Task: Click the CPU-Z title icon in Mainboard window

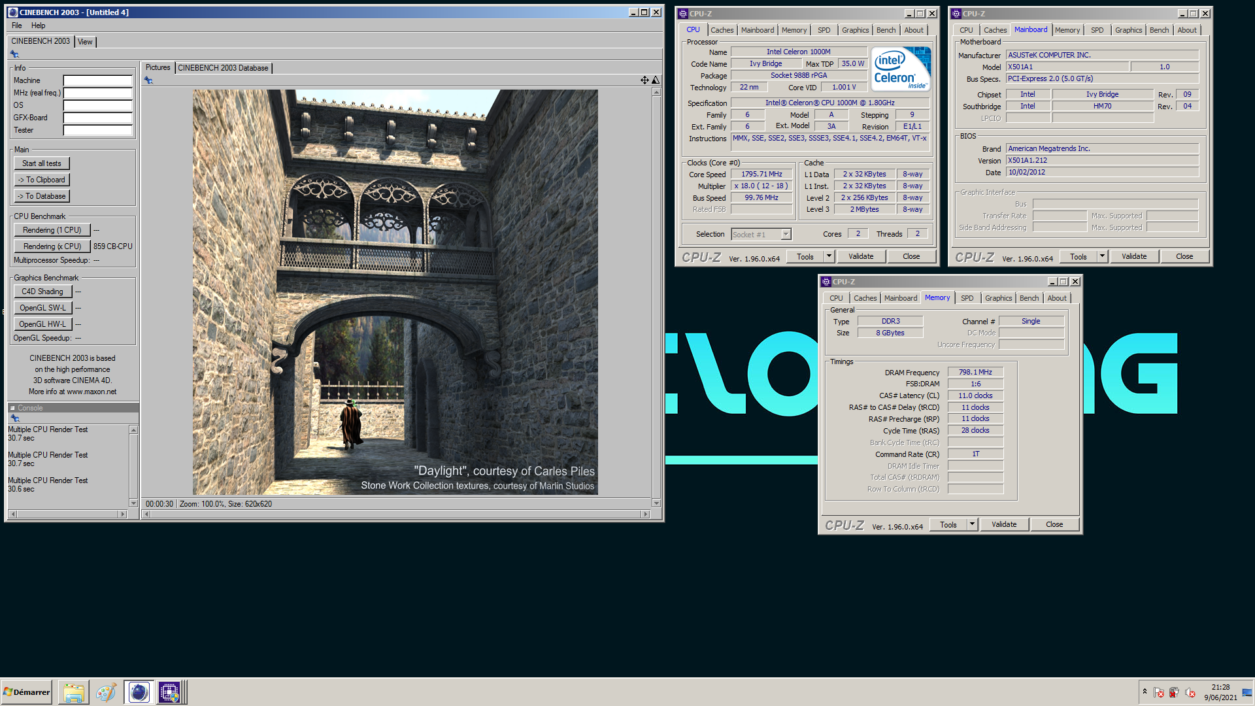Action: point(956,14)
